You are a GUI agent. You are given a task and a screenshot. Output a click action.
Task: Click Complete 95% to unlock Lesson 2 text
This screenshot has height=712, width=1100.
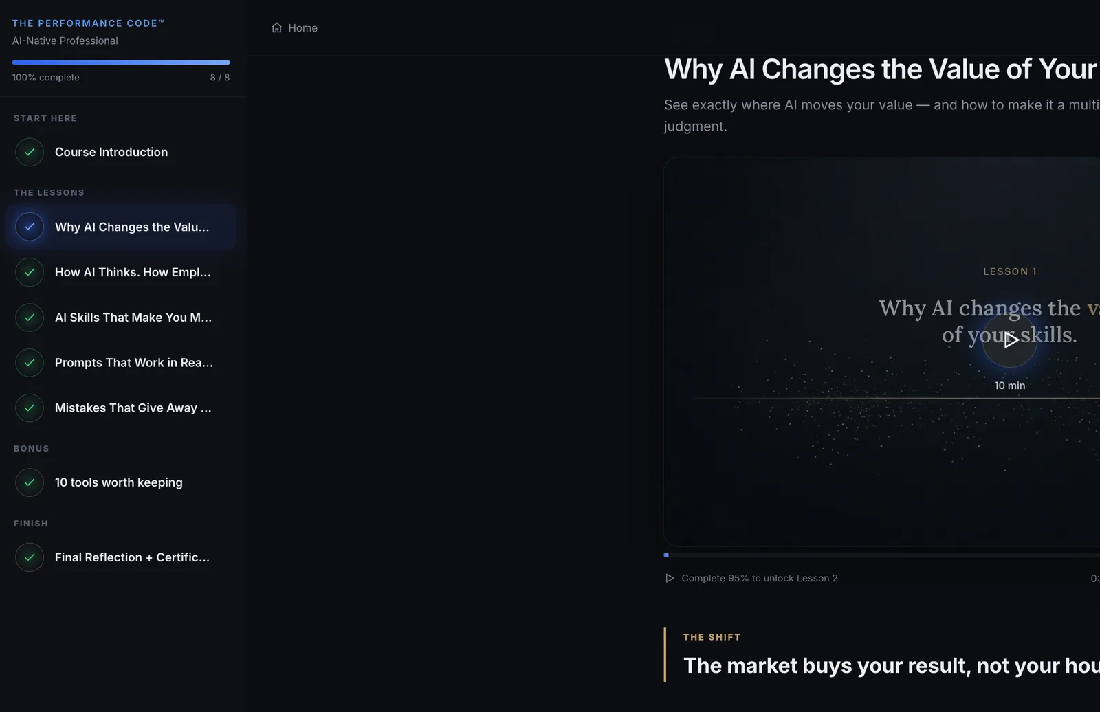point(760,578)
